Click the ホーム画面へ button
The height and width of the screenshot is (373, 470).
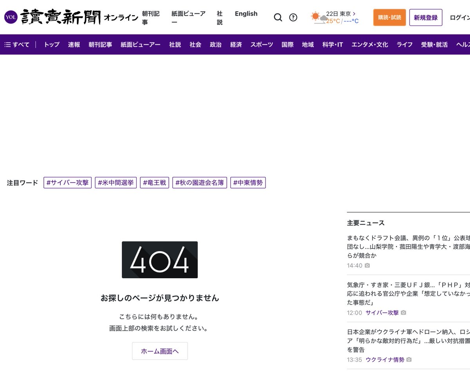(x=160, y=351)
